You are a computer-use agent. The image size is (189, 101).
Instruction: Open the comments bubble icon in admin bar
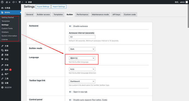coord(20,2)
